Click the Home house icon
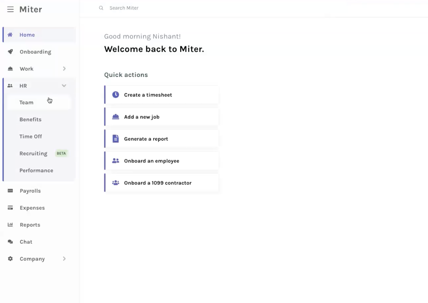 click(10, 35)
